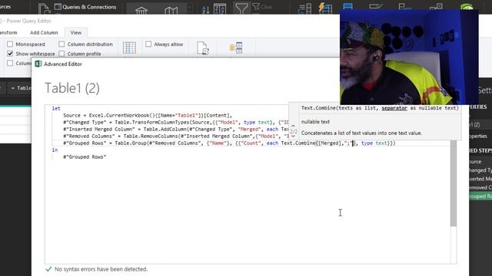Viewport: 492px width, 276px height.
Task: Click the #"Removed Columns" code line
Action: coord(176,136)
